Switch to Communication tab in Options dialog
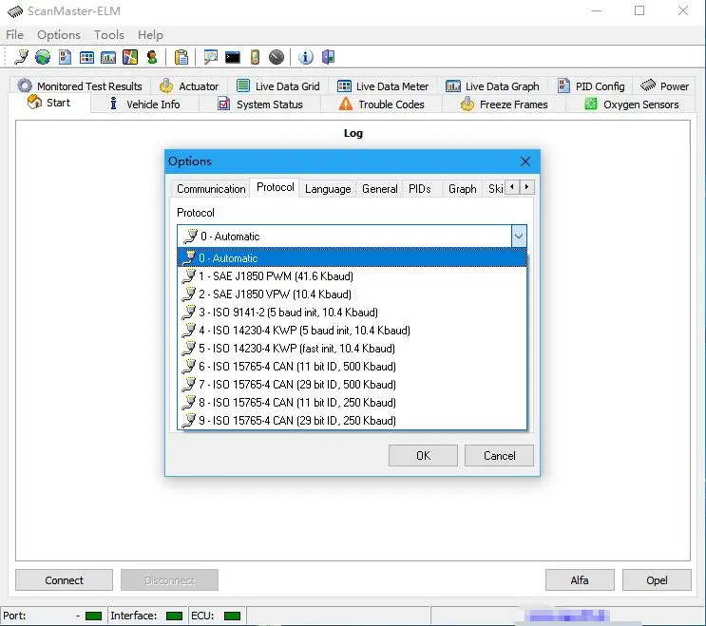This screenshot has width=706, height=626. (x=211, y=189)
